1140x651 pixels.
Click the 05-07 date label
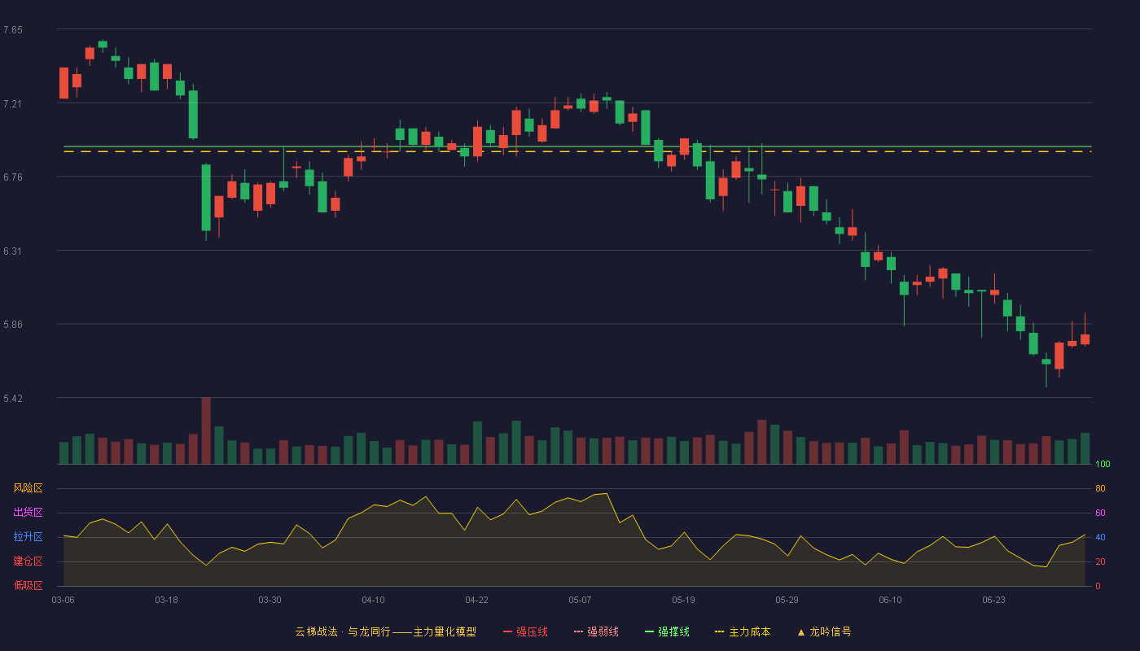580,600
